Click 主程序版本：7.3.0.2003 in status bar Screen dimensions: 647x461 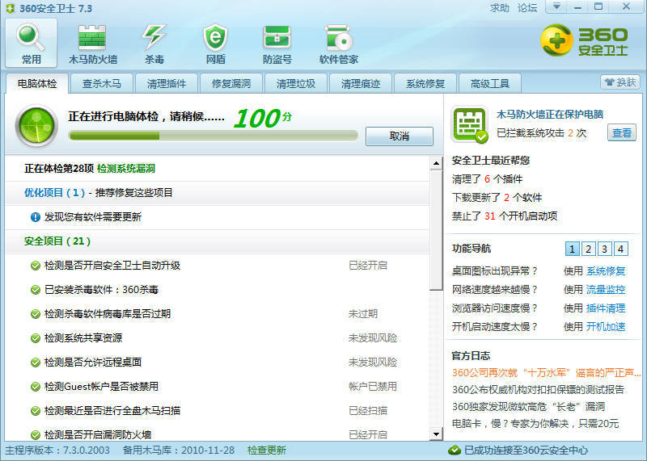pyautogui.click(x=57, y=451)
